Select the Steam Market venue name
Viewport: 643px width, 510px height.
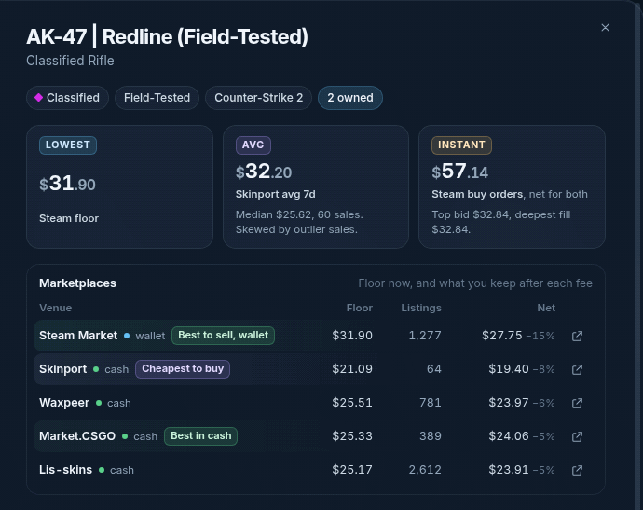(78, 336)
